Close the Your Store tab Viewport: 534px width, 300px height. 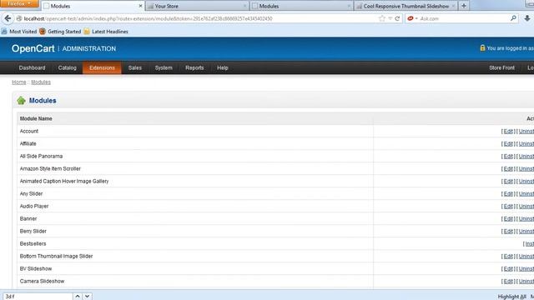(244, 6)
